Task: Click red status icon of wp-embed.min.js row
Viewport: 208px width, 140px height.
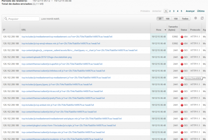Action: tap(182, 105)
